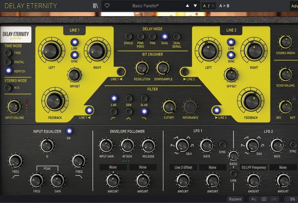Toggle Line 2 Sync button
The image size is (298, 203).
[x=231, y=55]
